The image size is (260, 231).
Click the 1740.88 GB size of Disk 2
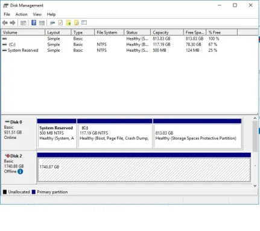(x=14, y=166)
